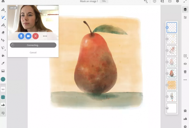Expand livestream more options (three dots)
Screen dimensions: 189x128
click(x=45, y=36)
